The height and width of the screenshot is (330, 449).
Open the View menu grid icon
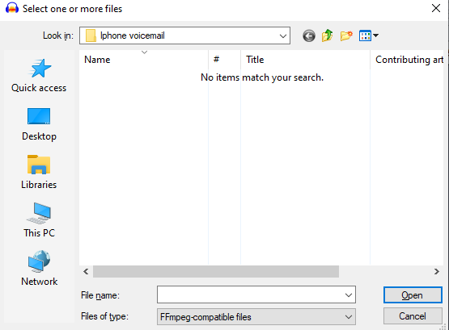pyautogui.click(x=365, y=36)
